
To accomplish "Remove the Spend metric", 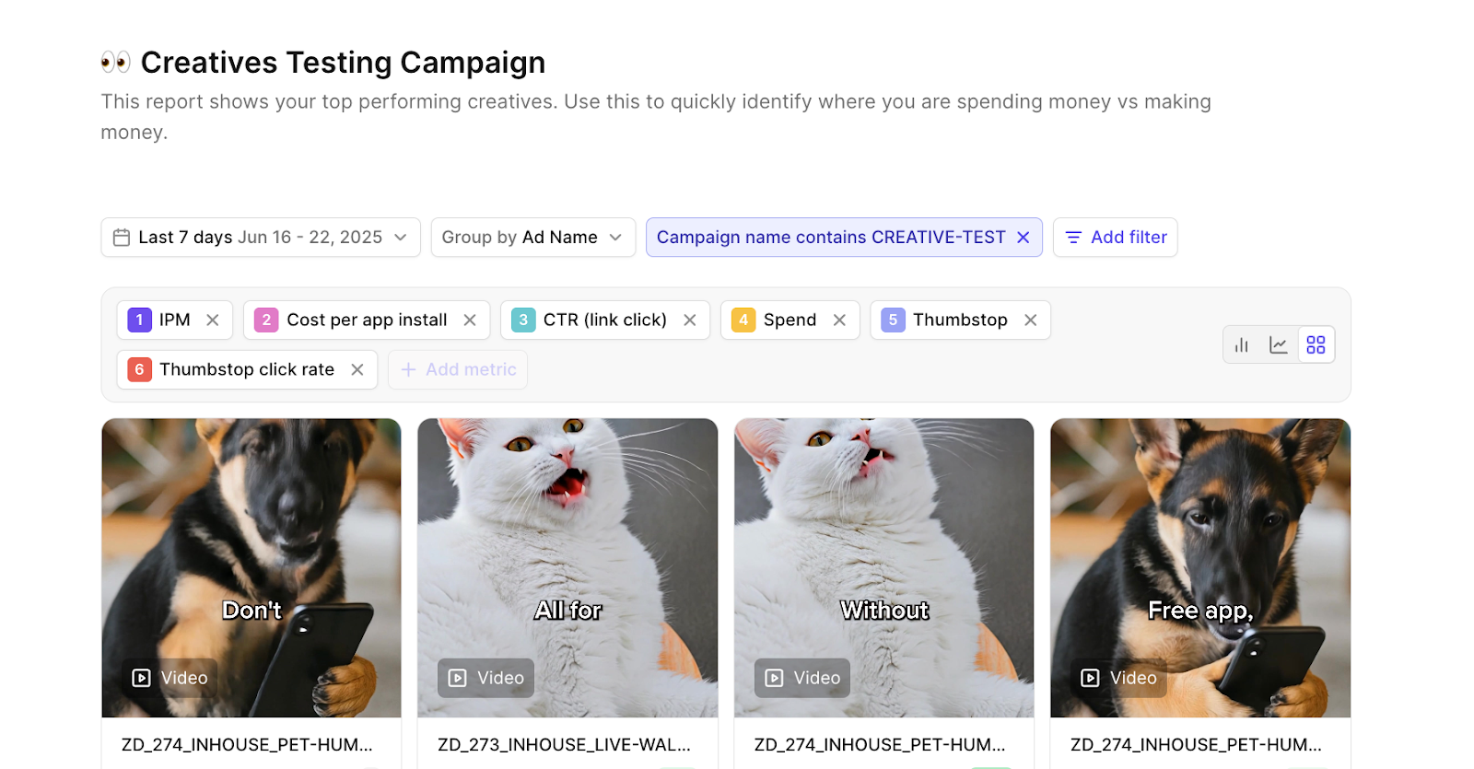I will [x=839, y=320].
